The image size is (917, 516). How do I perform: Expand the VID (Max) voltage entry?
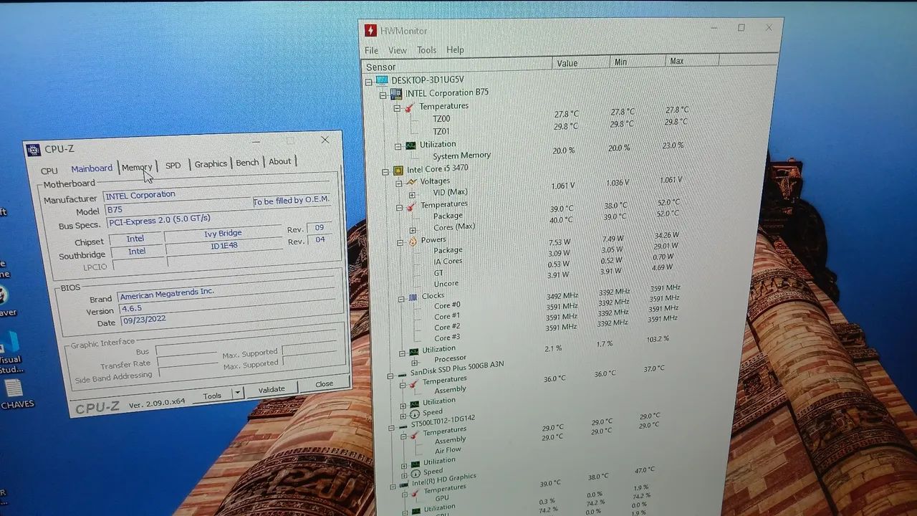[412, 194]
